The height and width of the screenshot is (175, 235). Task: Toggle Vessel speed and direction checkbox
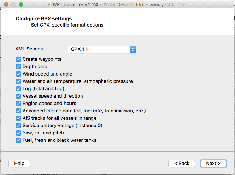pyautogui.click(x=18, y=96)
